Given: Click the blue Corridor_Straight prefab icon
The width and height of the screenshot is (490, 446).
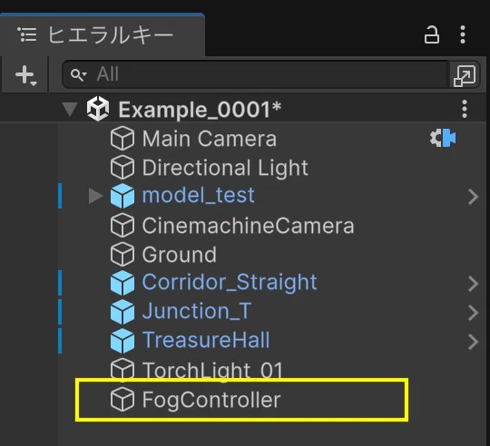Looking at the screenshot, I should tap(122, 283).
